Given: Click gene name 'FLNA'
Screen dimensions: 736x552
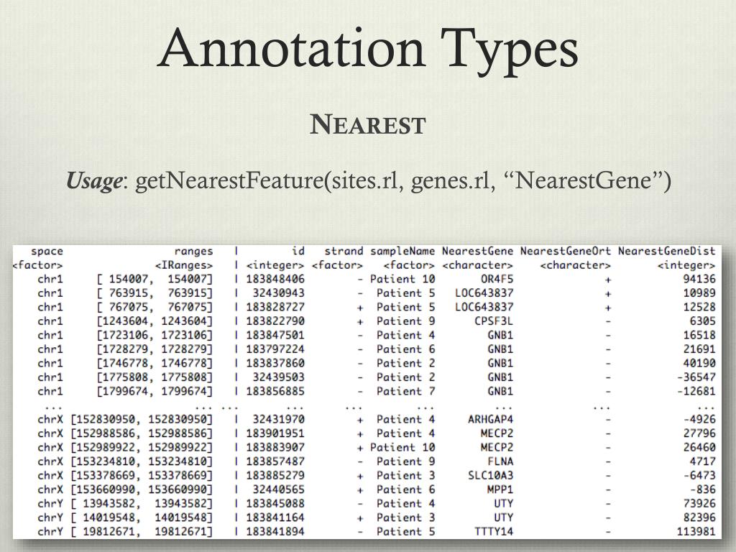Looking at the screenshot, I should click(500, 462).
